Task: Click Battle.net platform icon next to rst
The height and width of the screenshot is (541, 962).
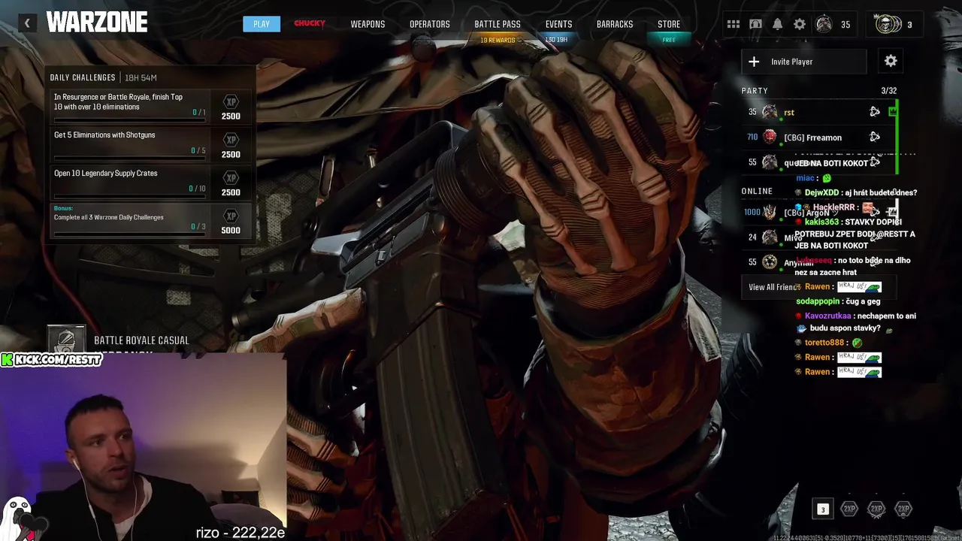Action: click(x=875, y=112)
